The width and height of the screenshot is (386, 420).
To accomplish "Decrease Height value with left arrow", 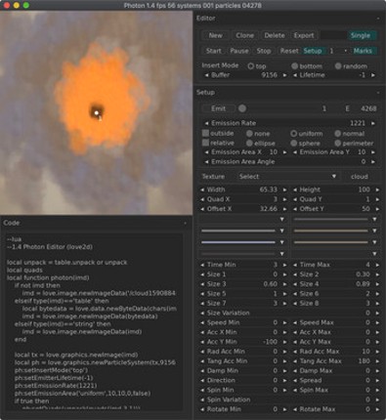I will pyautogui.click(x=295, y=189).
